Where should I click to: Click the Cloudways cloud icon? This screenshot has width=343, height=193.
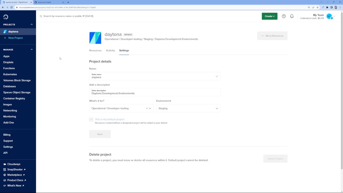5,164
